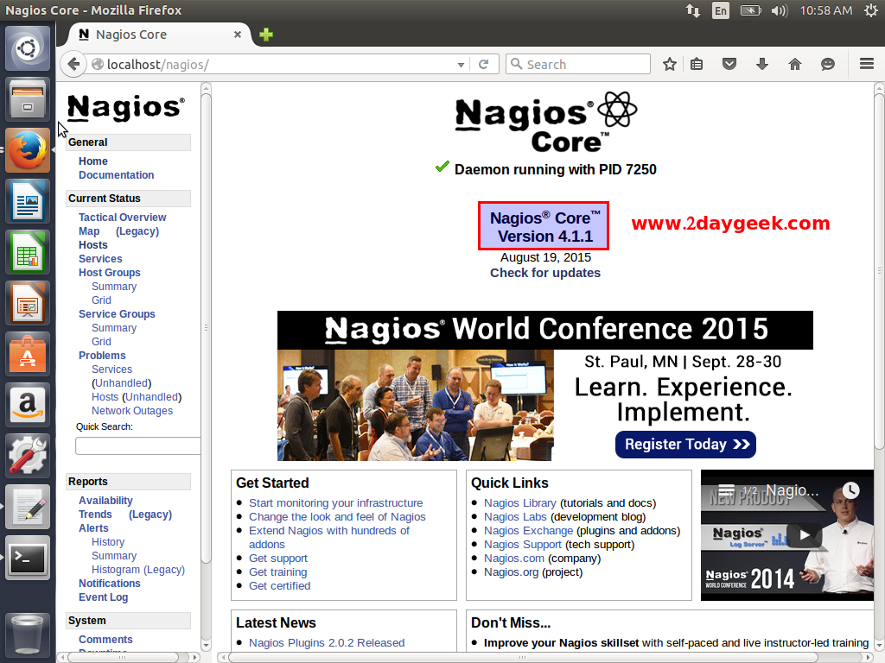Open the Text Editor launcher icon
This screenshot has height=663, width=885.
(28, 507)
